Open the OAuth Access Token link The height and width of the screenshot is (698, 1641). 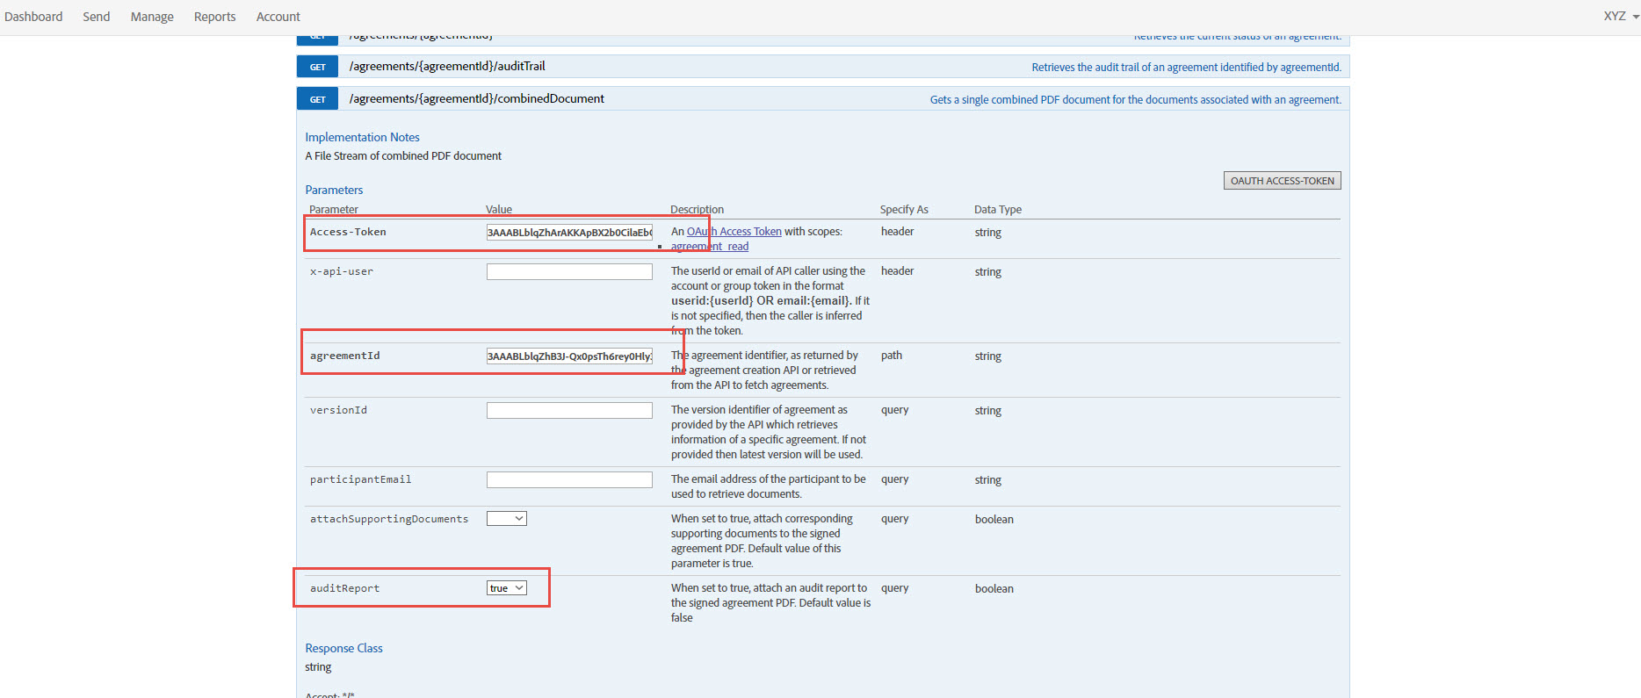pyautogui.click(x=734, y=232)
